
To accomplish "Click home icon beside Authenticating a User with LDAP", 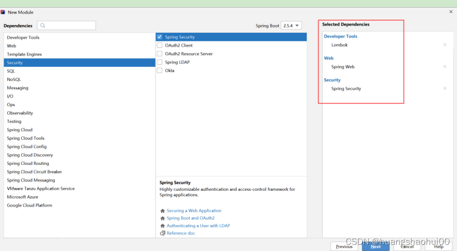I will click(163, 226).
